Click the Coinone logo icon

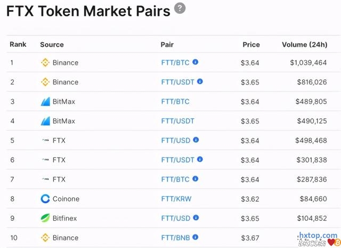coord(45,199)
